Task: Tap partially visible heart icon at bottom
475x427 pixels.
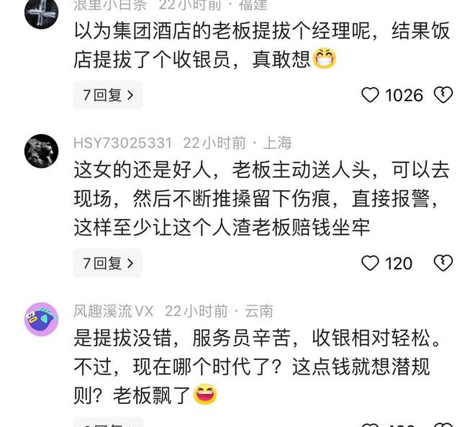Action: click(370, 425)
